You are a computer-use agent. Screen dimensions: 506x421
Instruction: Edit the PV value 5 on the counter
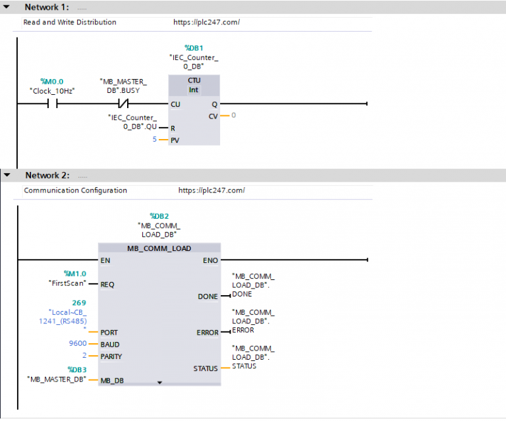[154, 140]
